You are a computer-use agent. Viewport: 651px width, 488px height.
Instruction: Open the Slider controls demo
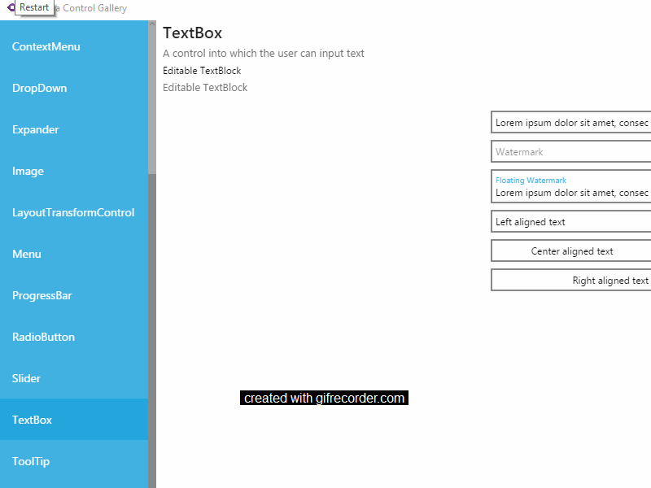click(x=26, y=378)
